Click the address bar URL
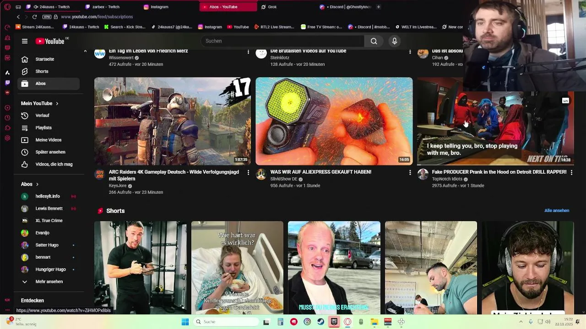Image resolution: width=586 pixels, height=329 pixels. click(x=97, y=17)
